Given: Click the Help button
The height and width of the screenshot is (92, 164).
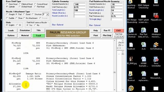Looking at the screenshot, I should point(96,30).
